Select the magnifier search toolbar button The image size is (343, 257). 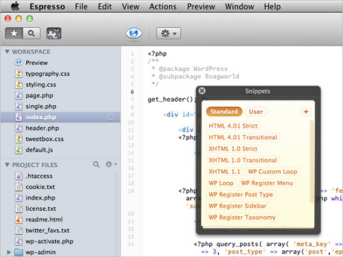click(32, 33)
